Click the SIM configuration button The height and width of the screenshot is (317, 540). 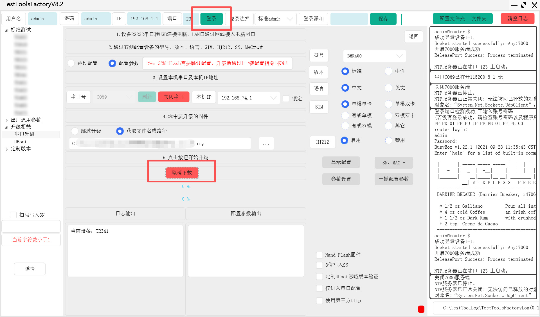click(319, 107)
